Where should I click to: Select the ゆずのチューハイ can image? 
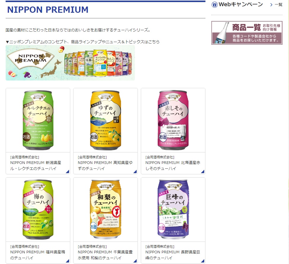pos(106,120)
